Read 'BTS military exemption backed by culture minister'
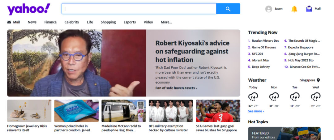 point(168,128)
